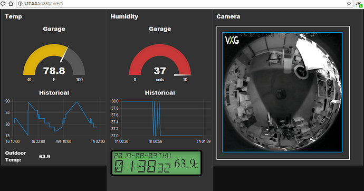Viewport: 364px width, 191px height.
Task: Bookmark page with the star icon
Action: (x=349, y=4)
